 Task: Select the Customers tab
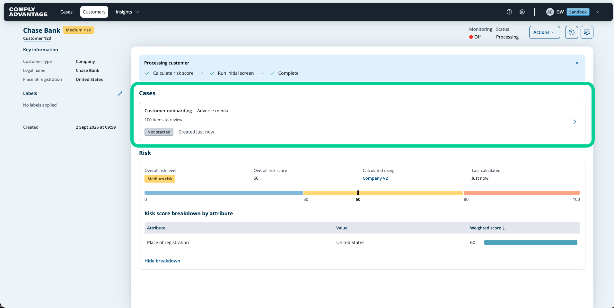coord(94,12)
